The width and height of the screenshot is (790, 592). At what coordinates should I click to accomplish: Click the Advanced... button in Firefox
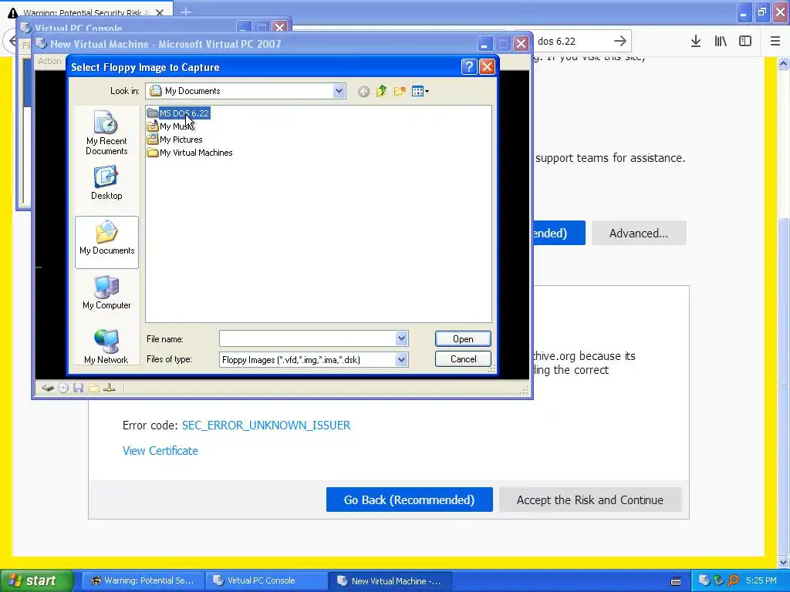click(x=638, y=233)
